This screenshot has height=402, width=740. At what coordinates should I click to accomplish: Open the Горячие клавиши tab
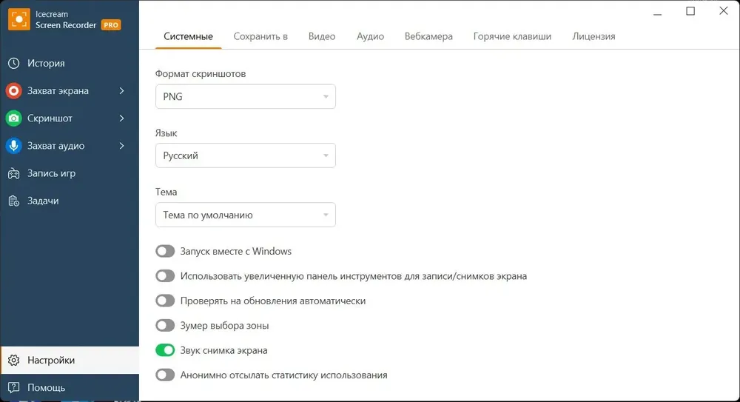(512, 36)
